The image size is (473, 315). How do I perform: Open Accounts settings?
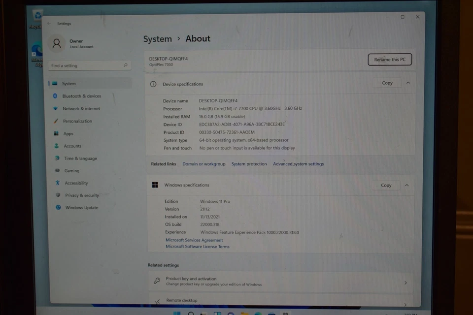point(72,146)
